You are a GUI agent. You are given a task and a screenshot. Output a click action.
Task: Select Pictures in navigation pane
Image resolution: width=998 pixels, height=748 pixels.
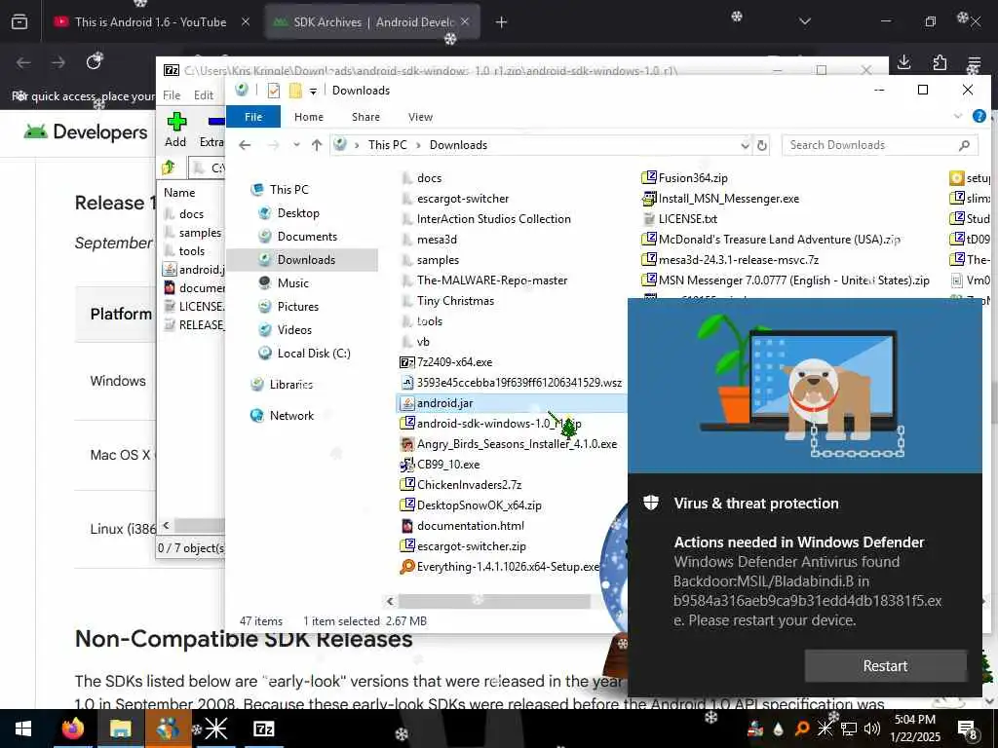pyautogui.click(x=297, y=307)
